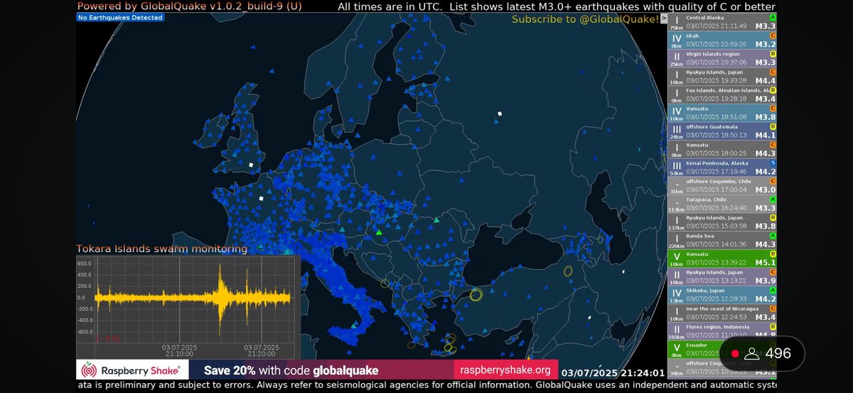Click the blue S quality badge on Kenai Peninsula
The width and height of the screenshot is (853, 393).
coord(773,163)
